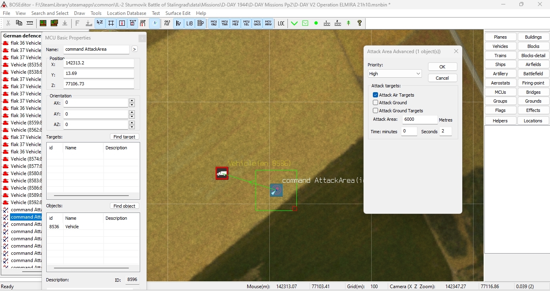
Task: Close the Attack Area Advanced dialog
Action: [x=456, y=52]
